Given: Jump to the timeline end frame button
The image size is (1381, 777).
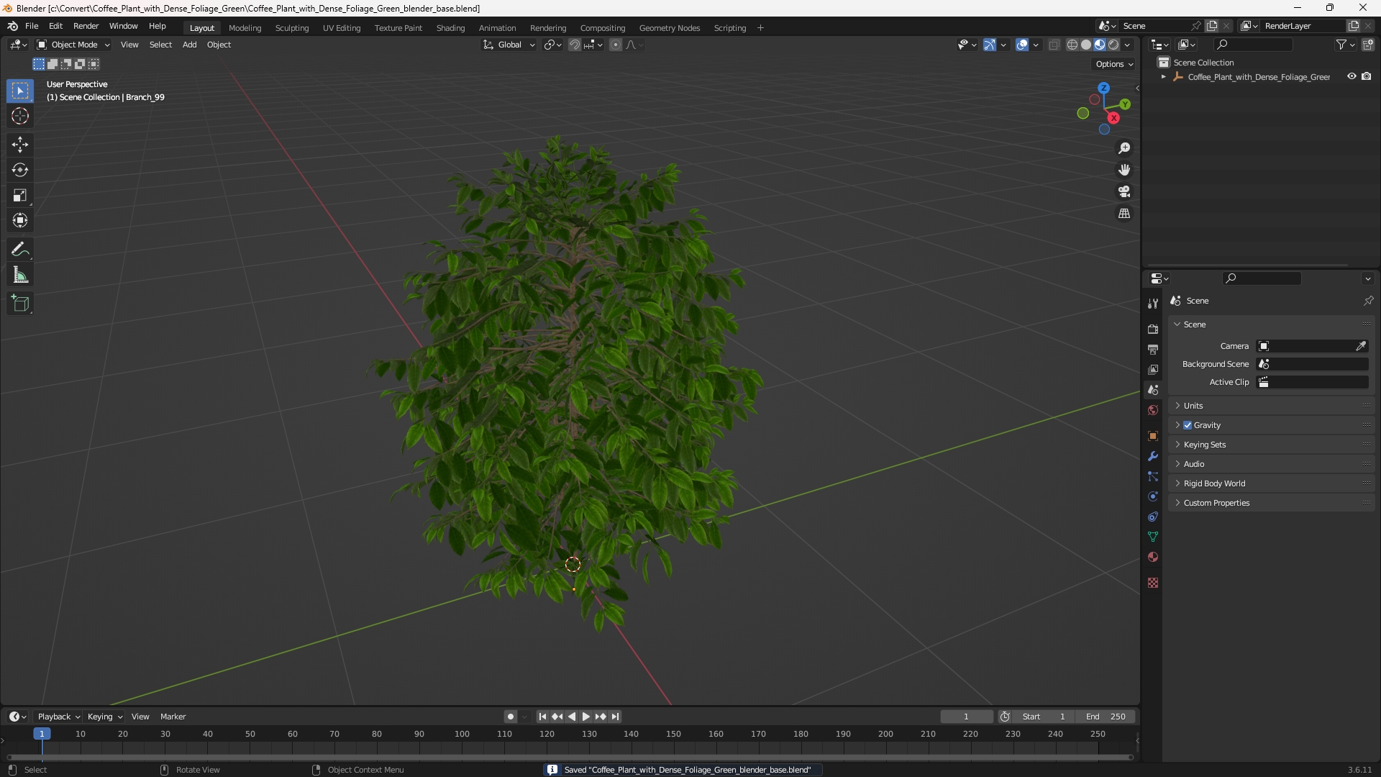Looking at the screenshot, I should tap(615, 717).
